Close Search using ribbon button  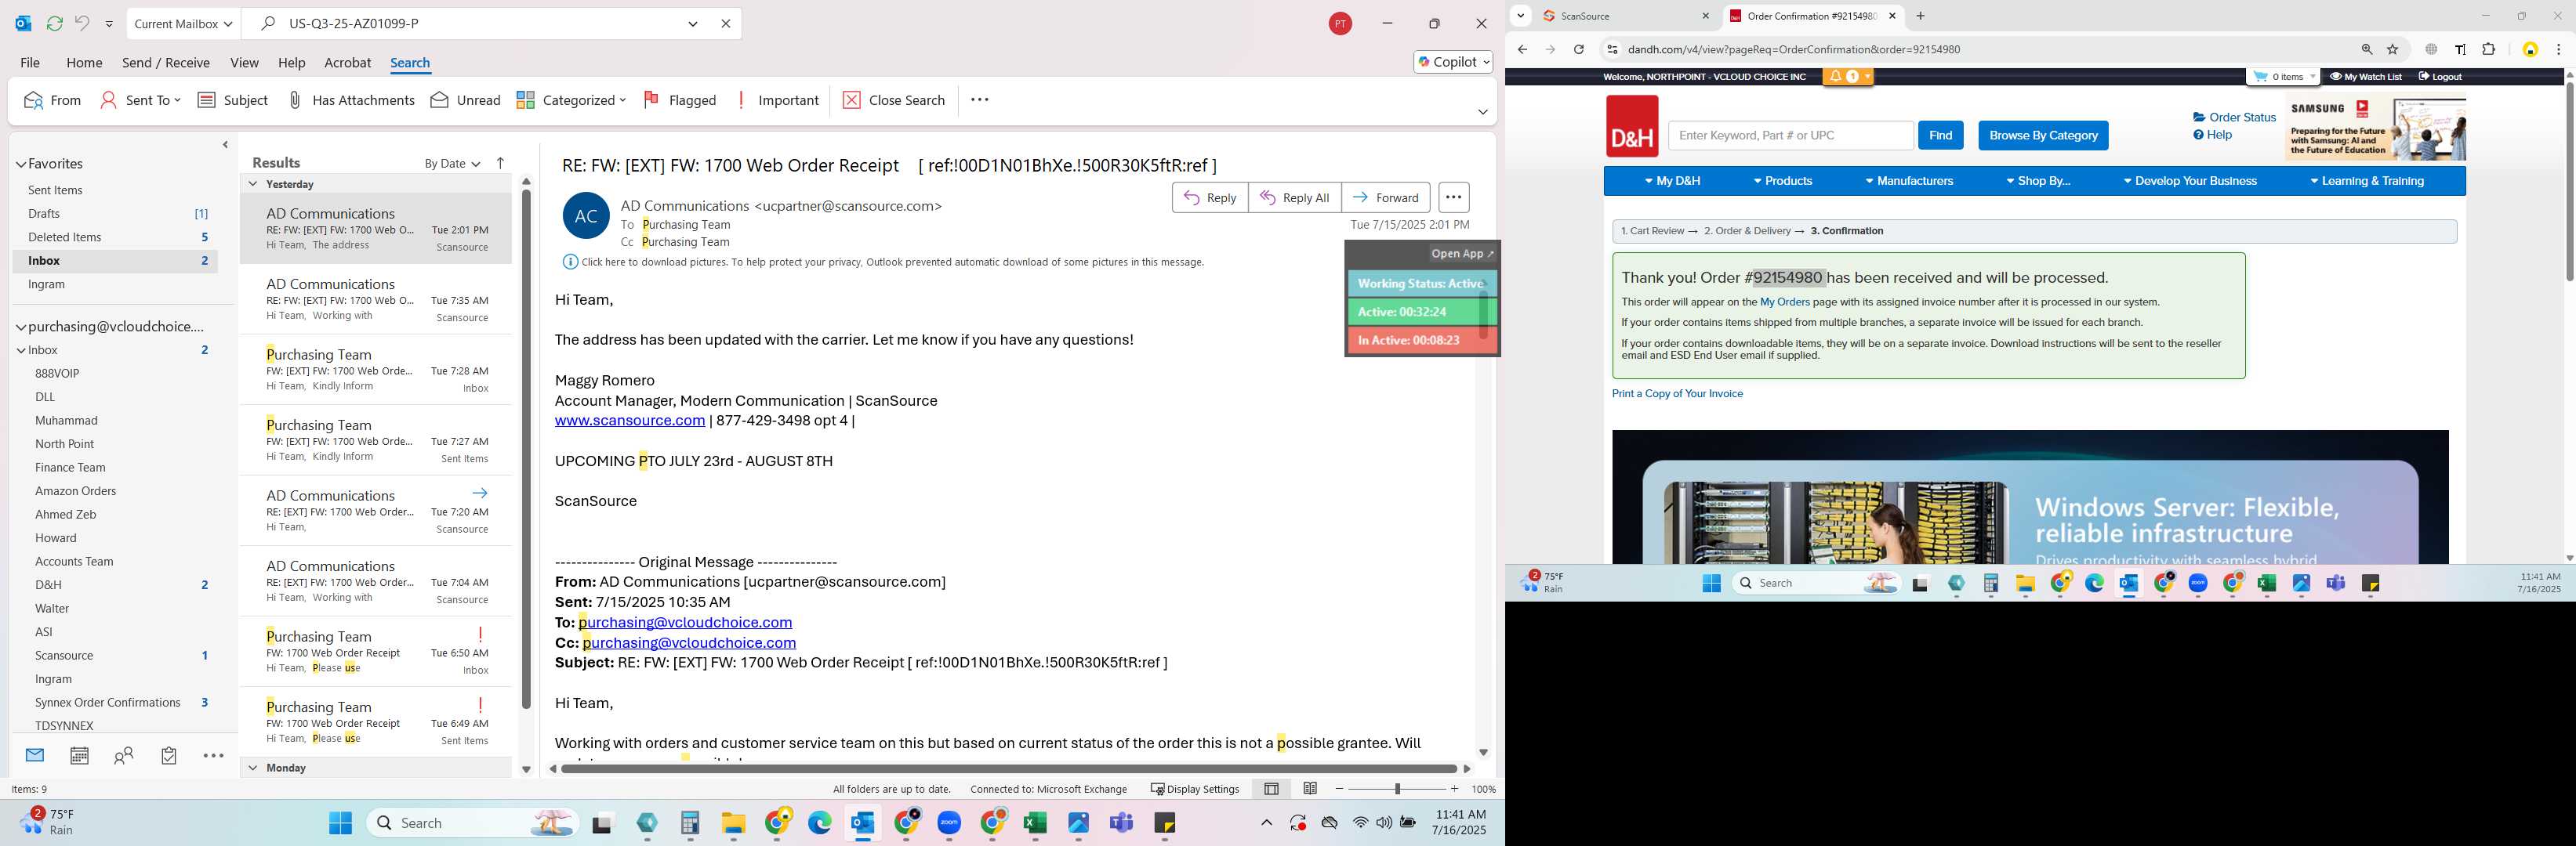pos(894,100)
